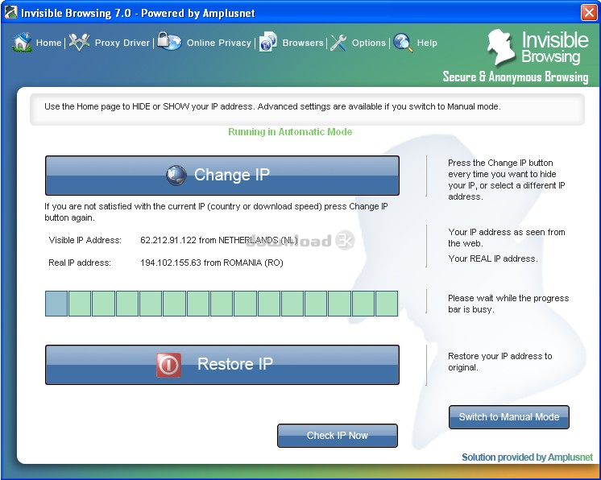Click the red power icon on Restore IP

[168, 364]
